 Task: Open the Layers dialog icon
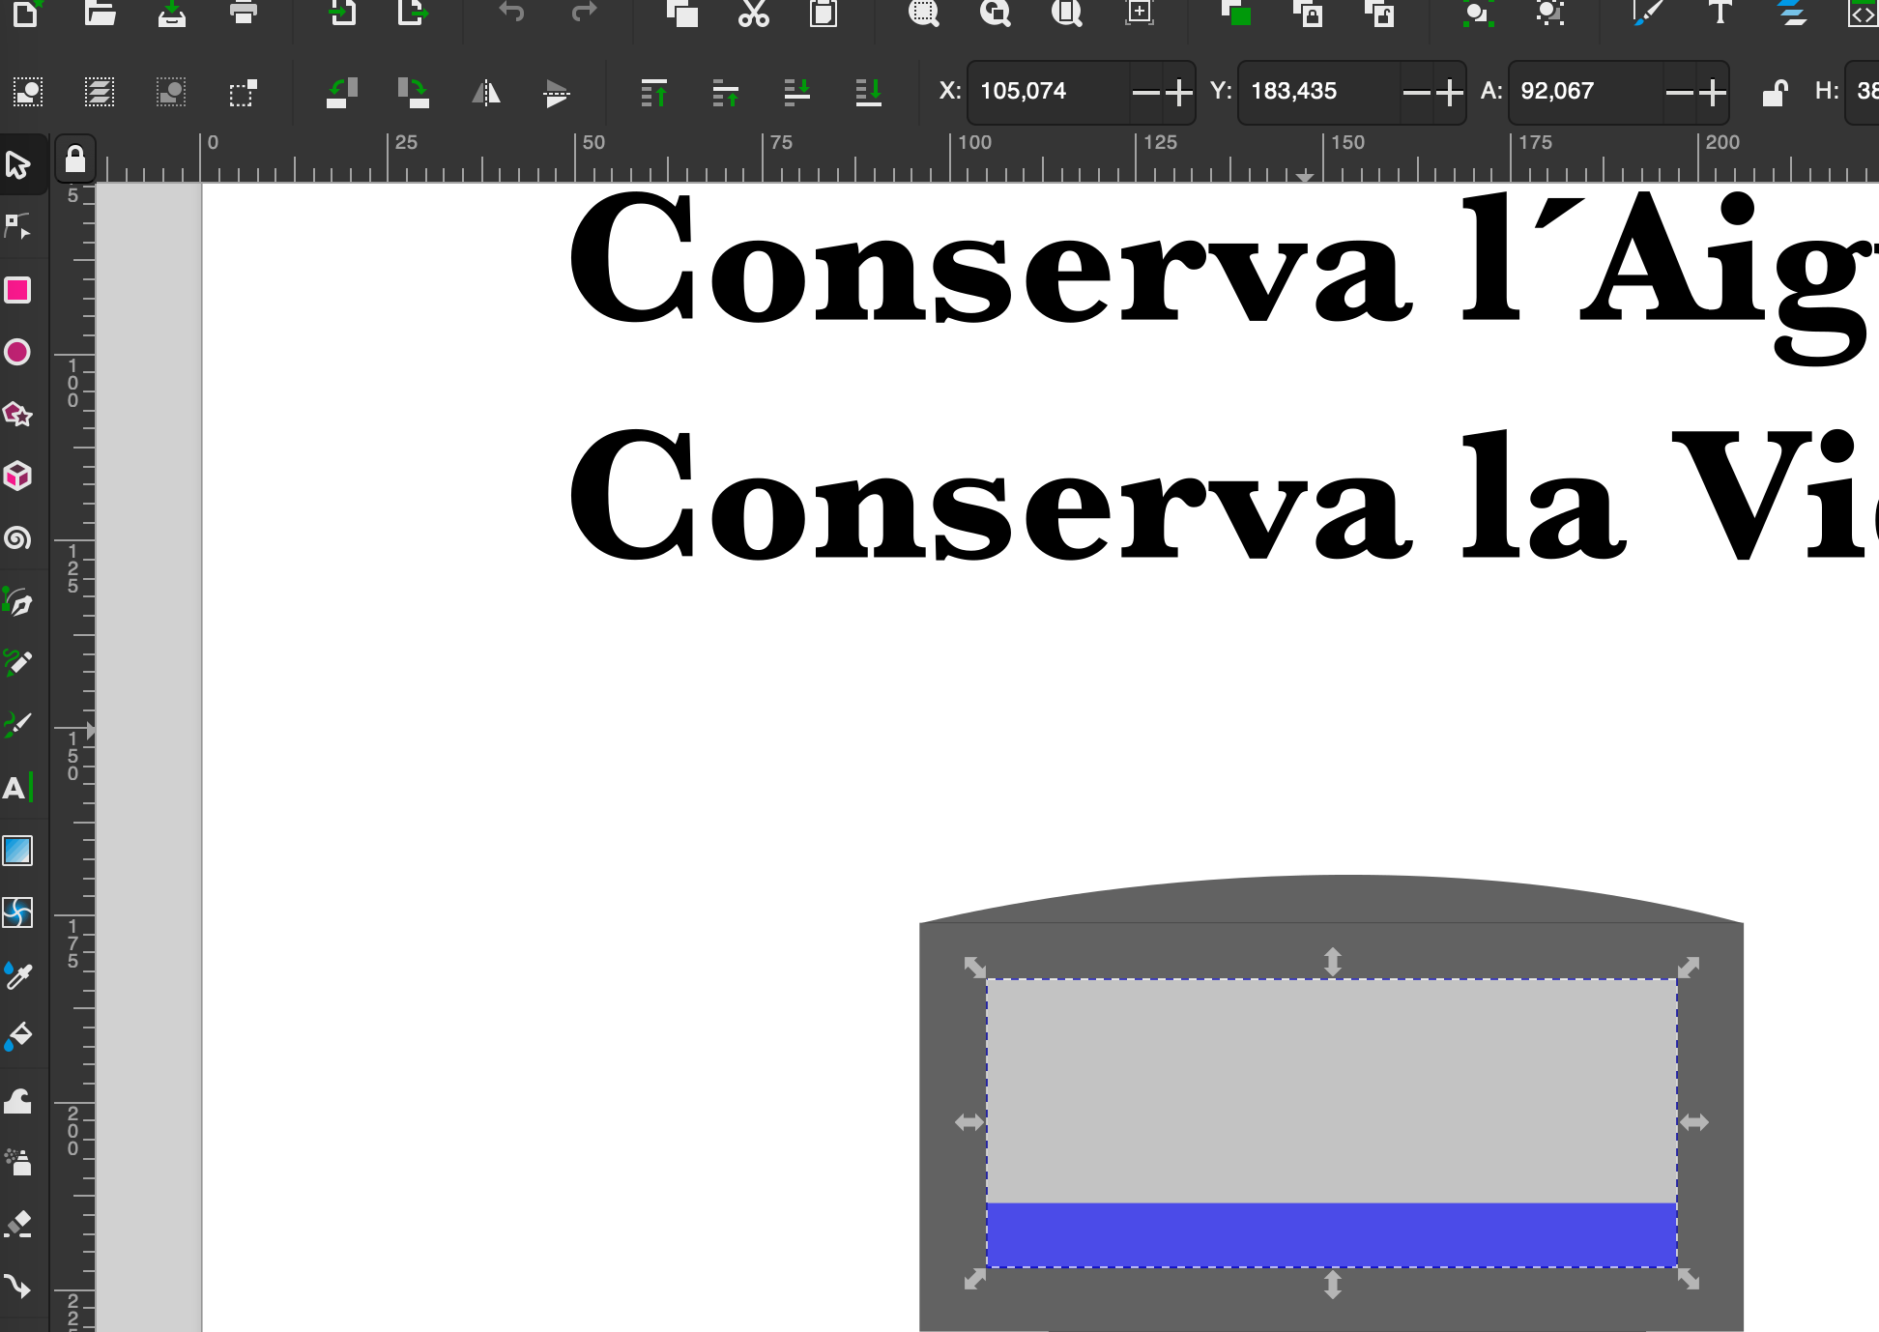[1792, 13]
